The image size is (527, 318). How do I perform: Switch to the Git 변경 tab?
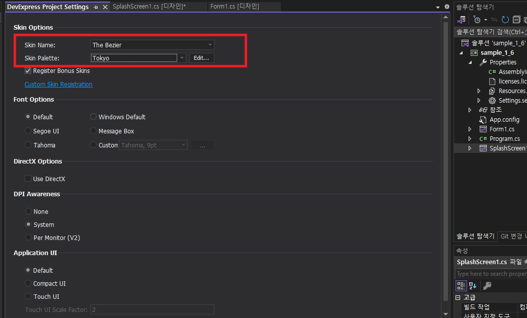coord(512,236)
